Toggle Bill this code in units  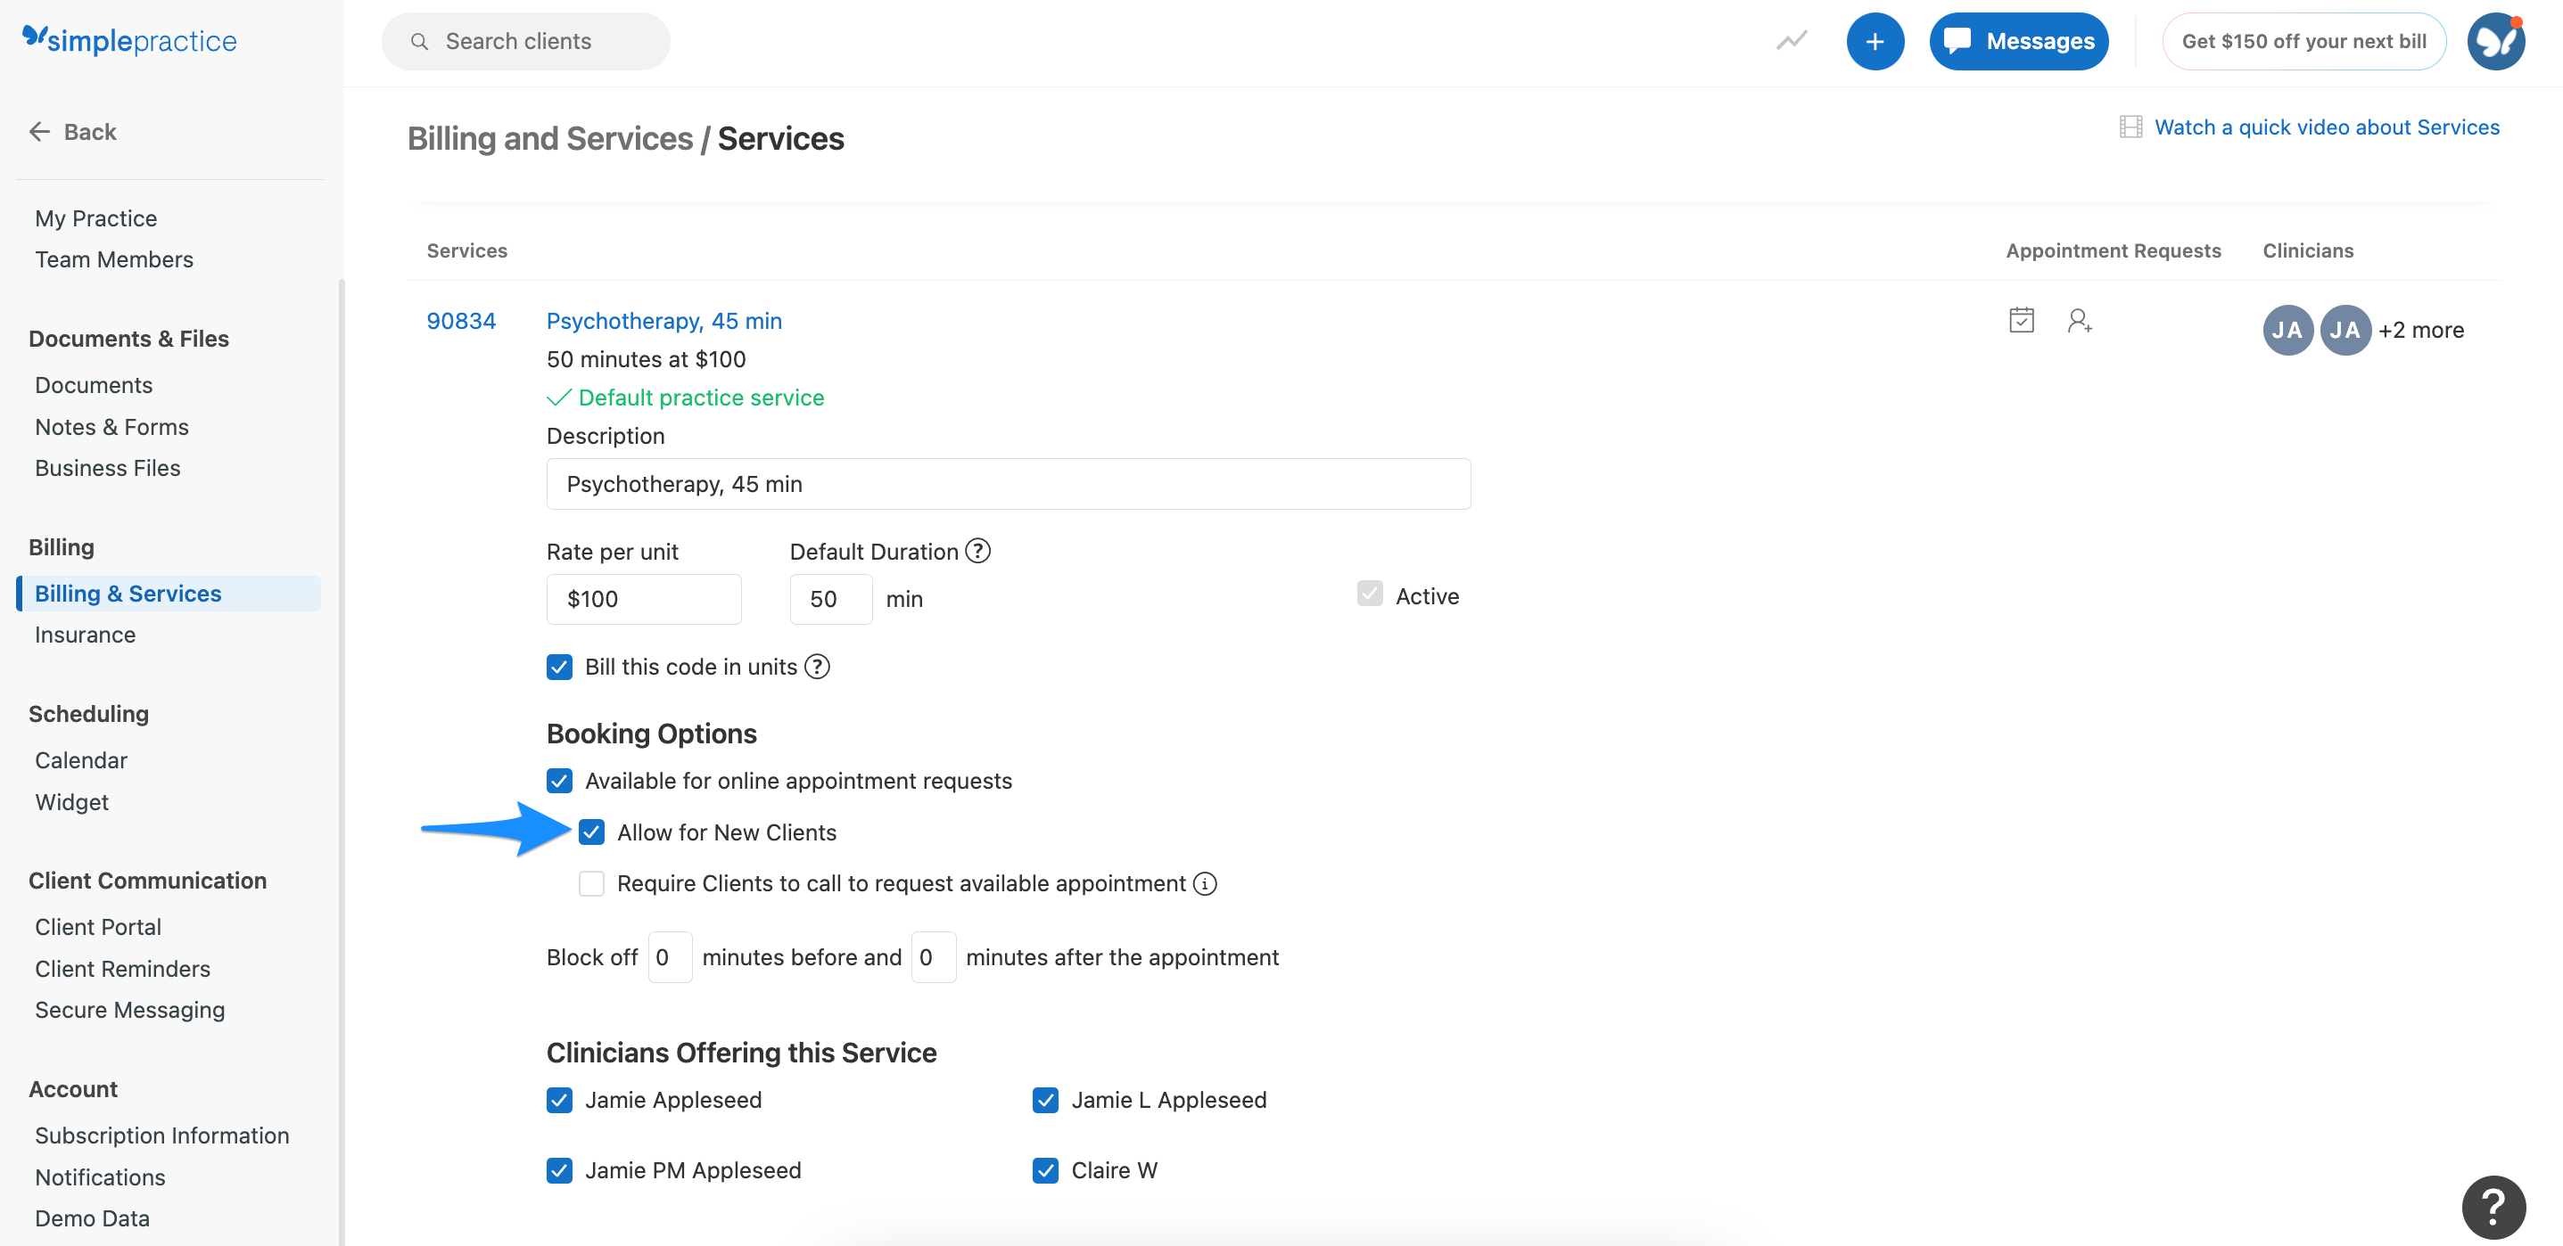pyautogui.click(x=559, y=667)
